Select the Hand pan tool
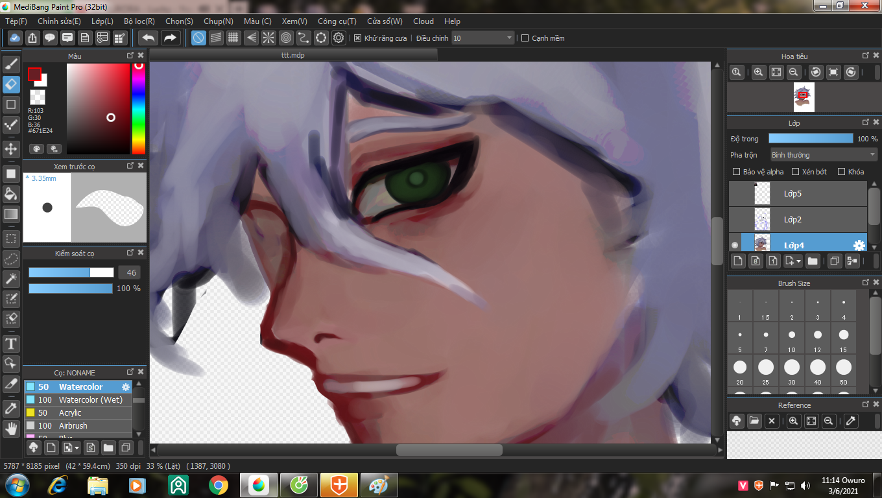The image size is (882, 498). point(11,429)
